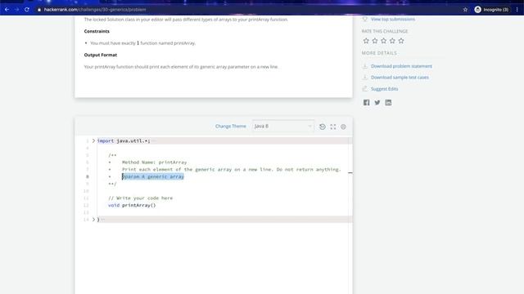Open the Suggest Edits link
The width and height of the screenshot is (524, 294).
click(384, 89)
